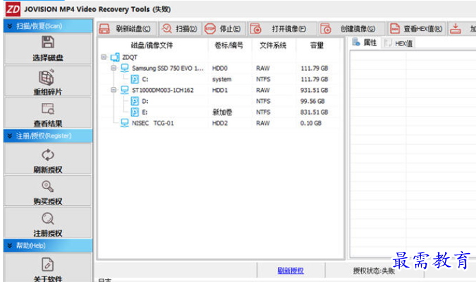Click the 99.56 GB capacity value

313,101
